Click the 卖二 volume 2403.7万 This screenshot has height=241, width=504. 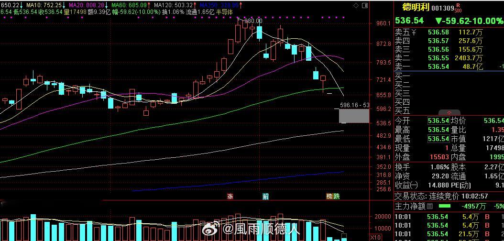pos(469,58)
